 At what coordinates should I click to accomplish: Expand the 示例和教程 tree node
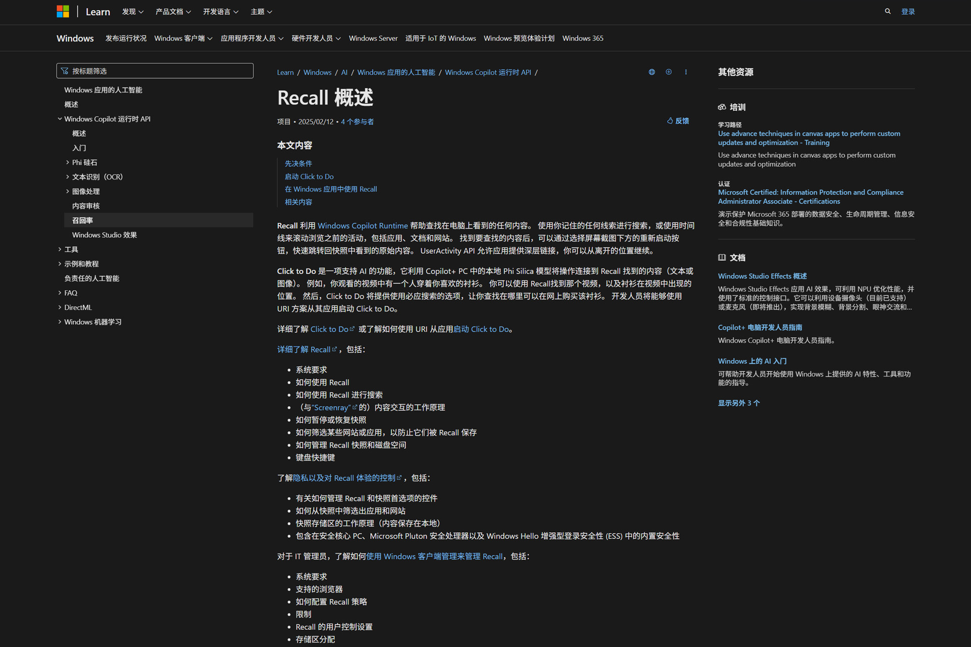click(x=60, y=264)
